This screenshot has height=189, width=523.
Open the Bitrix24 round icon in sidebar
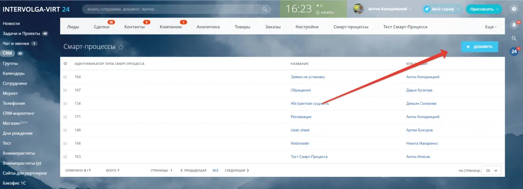click(x=514, y=51)
